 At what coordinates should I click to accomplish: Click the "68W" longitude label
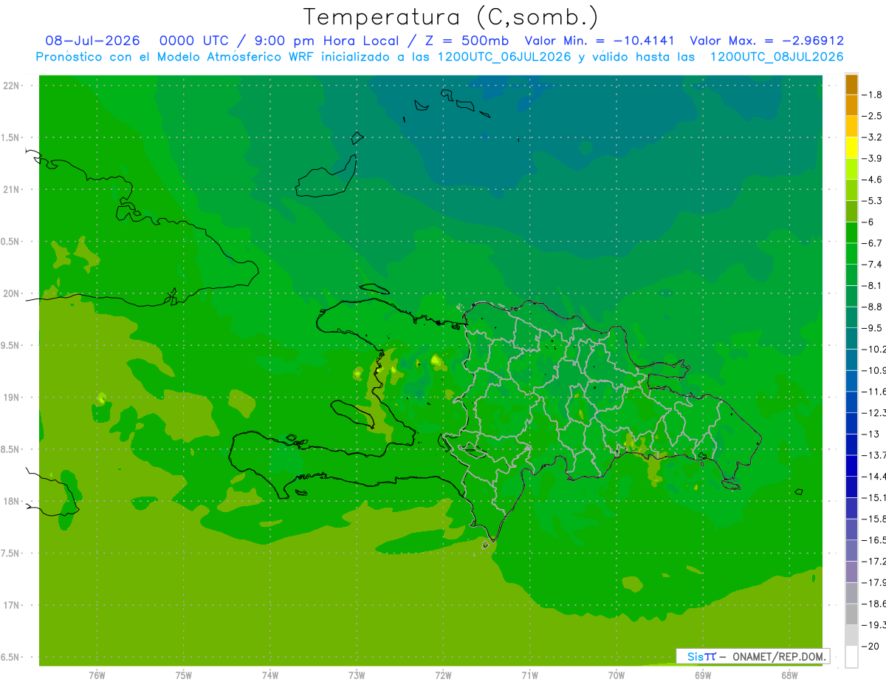click(789, 675)
